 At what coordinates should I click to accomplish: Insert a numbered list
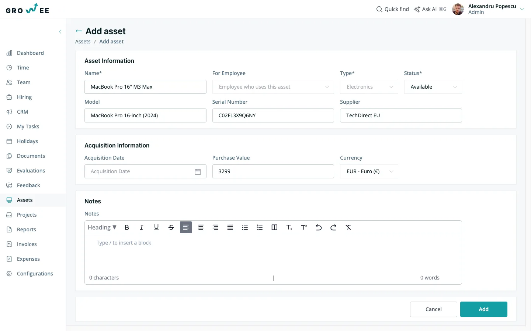(260, 227)
